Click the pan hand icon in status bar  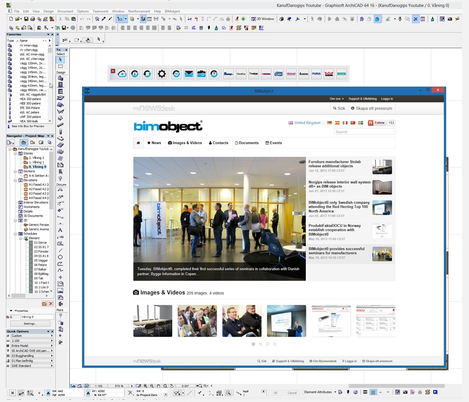click(x=158, y=386)
